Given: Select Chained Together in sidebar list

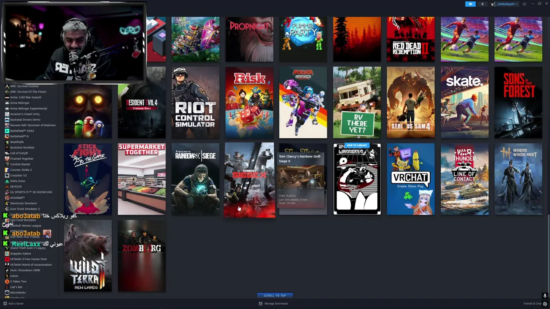Looking at the screenshot, I should pos(22,159).
